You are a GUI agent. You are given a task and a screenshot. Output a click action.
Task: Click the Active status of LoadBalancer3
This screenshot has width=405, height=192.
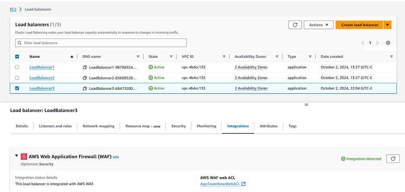click(157, 88)
